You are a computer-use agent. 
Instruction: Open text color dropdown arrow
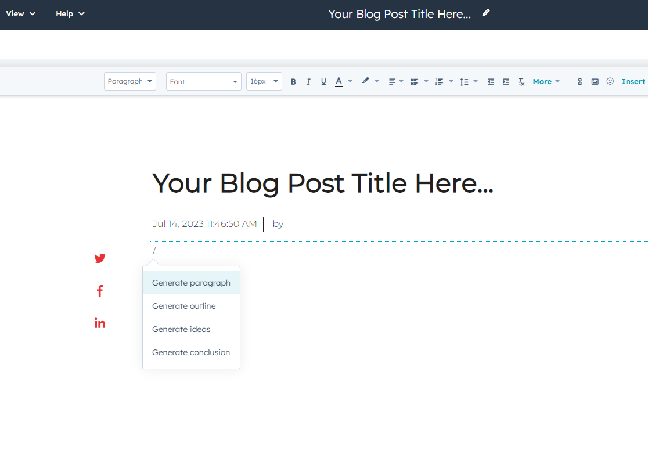click(x=350, y=81)
